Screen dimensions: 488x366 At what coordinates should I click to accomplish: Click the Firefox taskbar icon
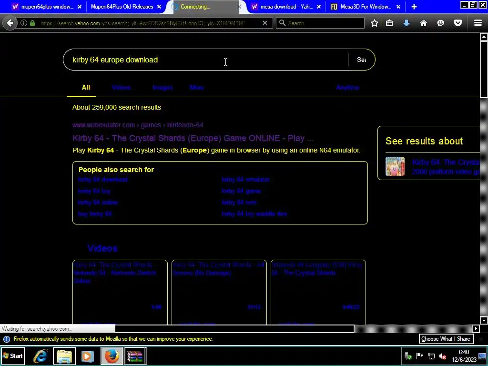(x=112, y=356)
